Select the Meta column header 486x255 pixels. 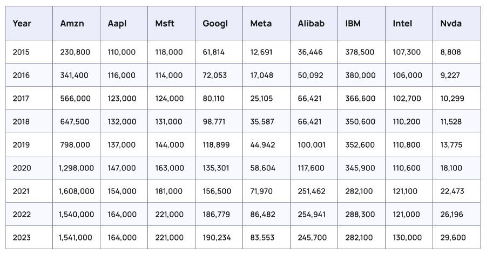coord(261,24)
